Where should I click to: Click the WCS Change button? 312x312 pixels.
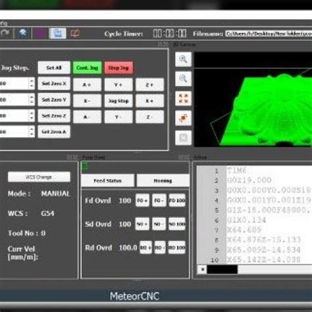39,177
